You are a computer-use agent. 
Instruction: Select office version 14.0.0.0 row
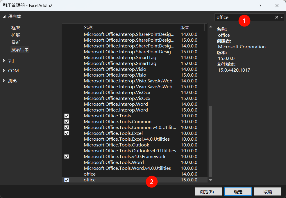(x=135, y=174)
